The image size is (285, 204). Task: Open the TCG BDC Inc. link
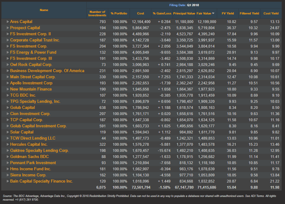pos(23,95)
